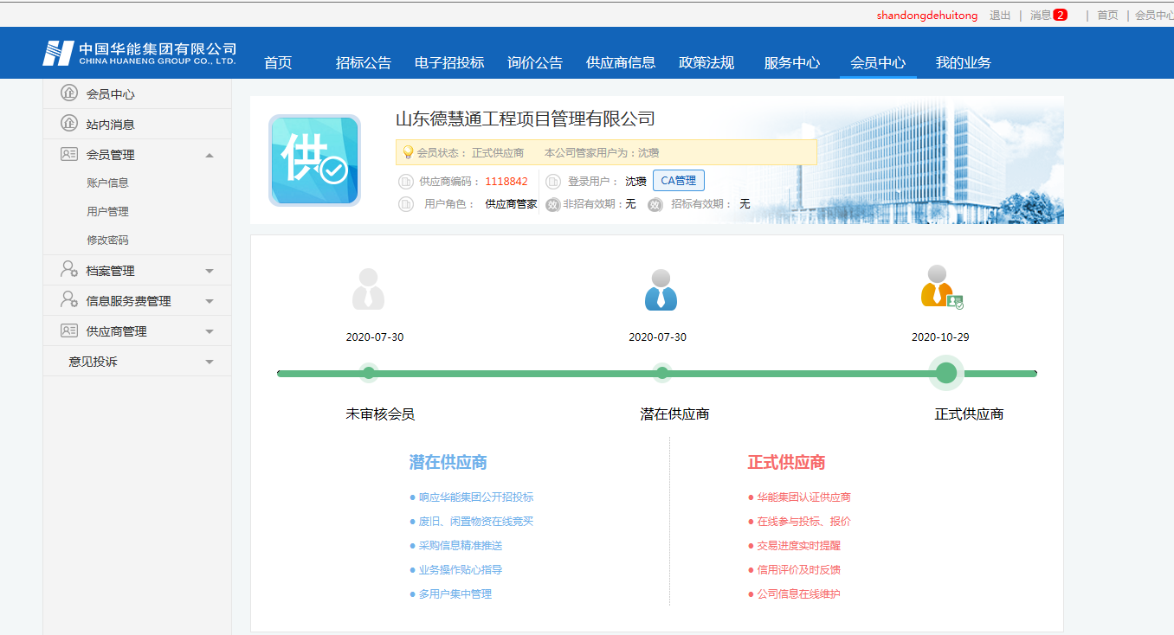
Task: Click 公司信息在线维护 list item
Action: pos(799,594)
